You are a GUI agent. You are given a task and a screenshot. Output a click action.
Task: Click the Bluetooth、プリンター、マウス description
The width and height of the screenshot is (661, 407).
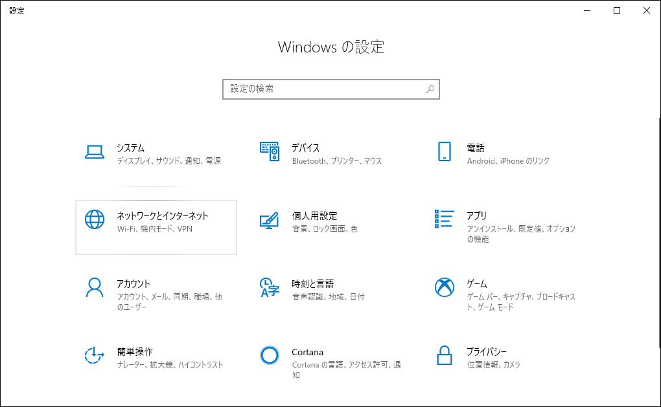click(x=337, y=160)
